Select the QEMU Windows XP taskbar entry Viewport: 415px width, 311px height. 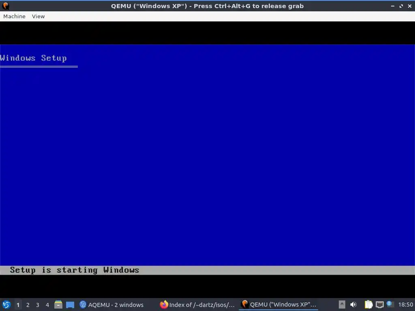click(x=278, y=305)
